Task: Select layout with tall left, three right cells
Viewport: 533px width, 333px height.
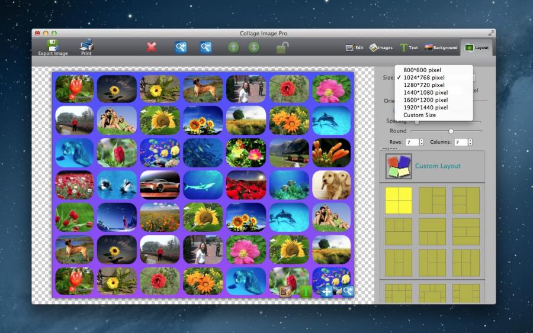Action: coord(432,201)
